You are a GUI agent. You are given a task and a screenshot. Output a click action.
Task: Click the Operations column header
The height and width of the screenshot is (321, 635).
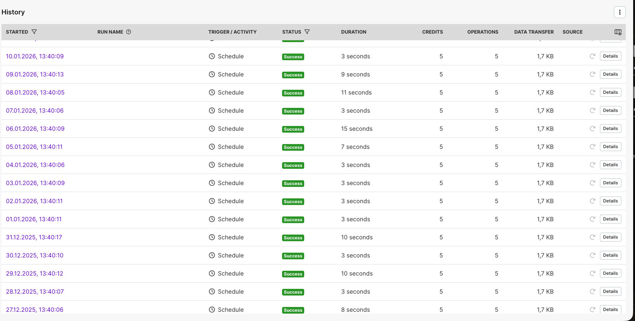[483, 32]
